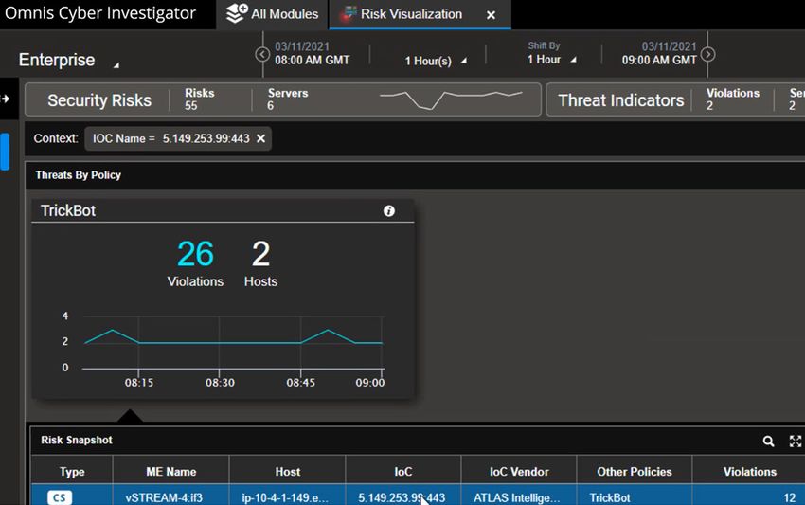Image resolution: width=805 pixels, height=505 pixels.
Task: Click the blue sidebar indicator bar
Action: (5, 152)
